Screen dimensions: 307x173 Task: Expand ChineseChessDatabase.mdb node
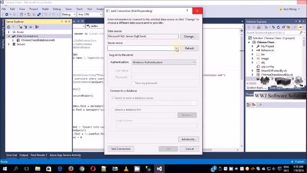[x=13, y=40]
